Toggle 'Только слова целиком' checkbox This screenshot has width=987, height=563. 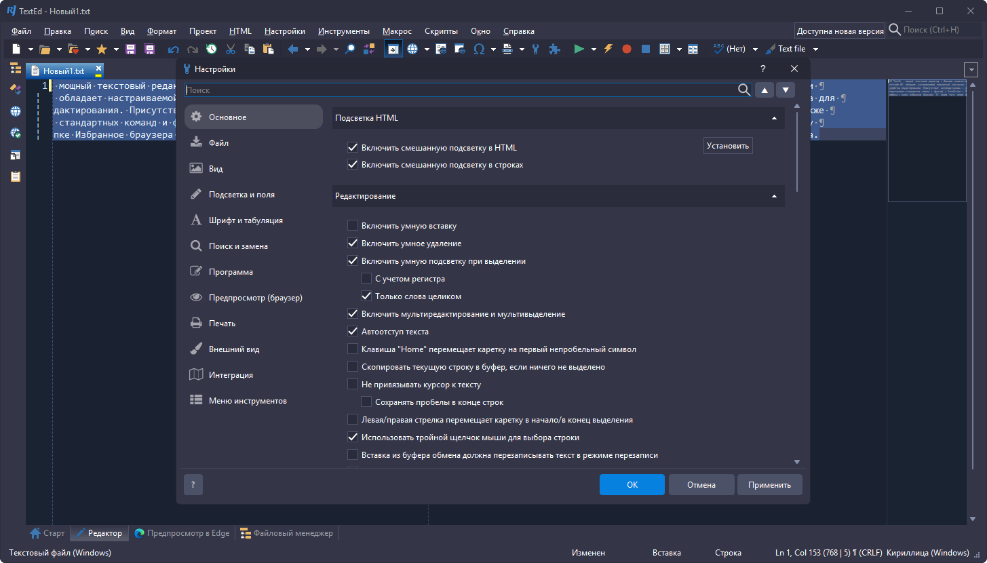[366, 296]
